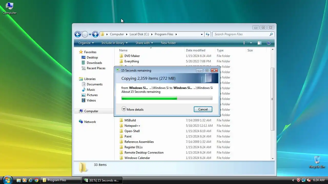
Task: Open the Windows Start orb
Action: [x=7, y=180]
